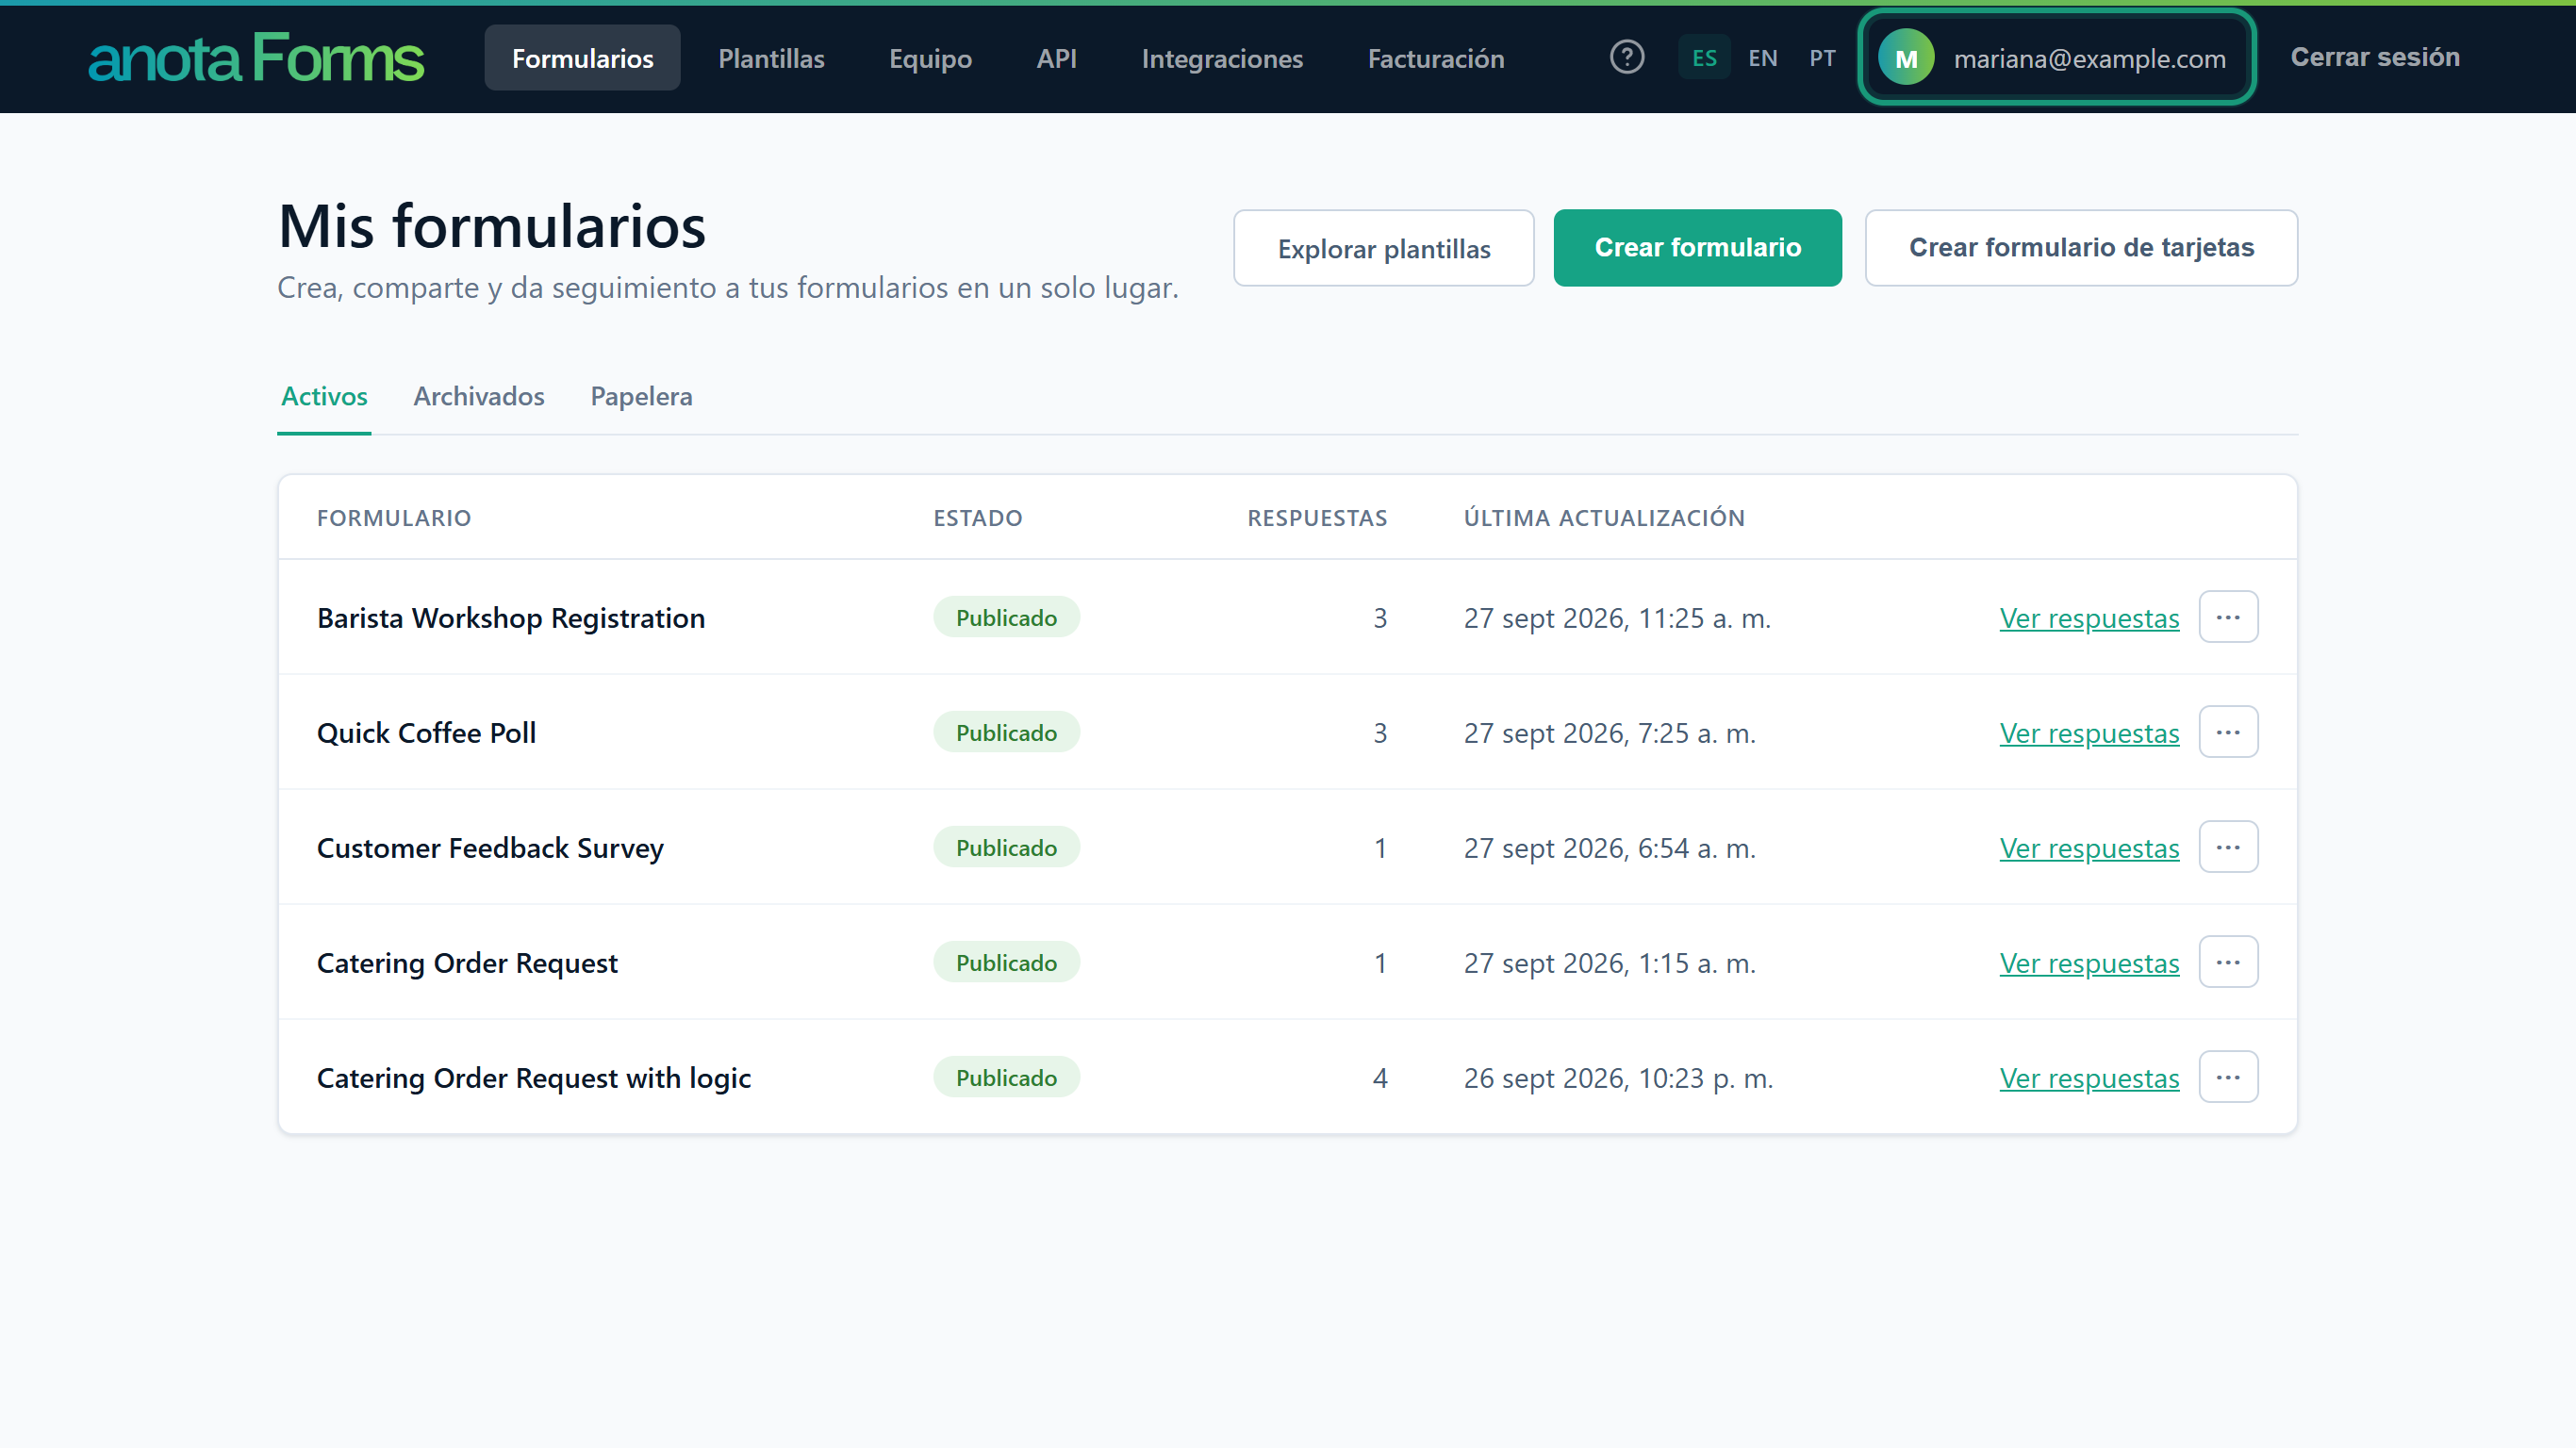Open more options for Catering Order Request with logic
This screenshot has width=2576, height=1448.
[2228, 1077]
